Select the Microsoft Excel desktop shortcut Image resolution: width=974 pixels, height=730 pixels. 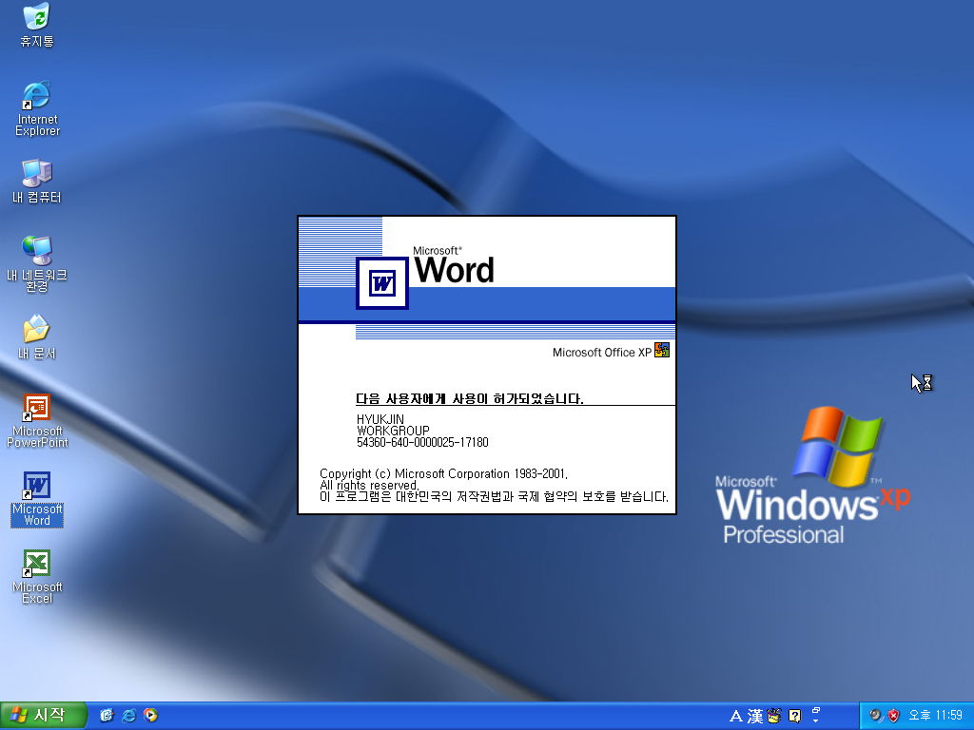[37, 577]
